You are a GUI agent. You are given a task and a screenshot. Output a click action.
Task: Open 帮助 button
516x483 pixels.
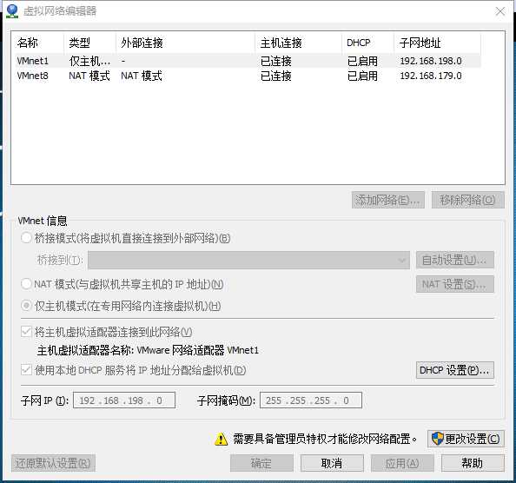click(473, 463)
